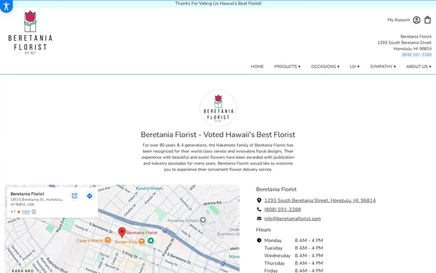Click the Thursday hours row

(293, 263)
